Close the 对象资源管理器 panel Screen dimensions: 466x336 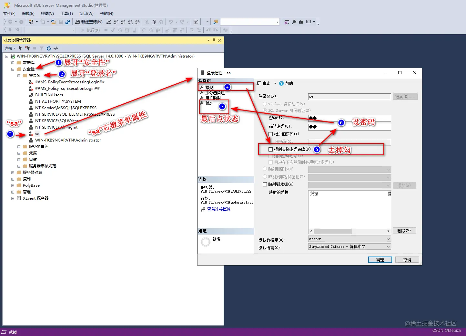(x=220, y=40)
